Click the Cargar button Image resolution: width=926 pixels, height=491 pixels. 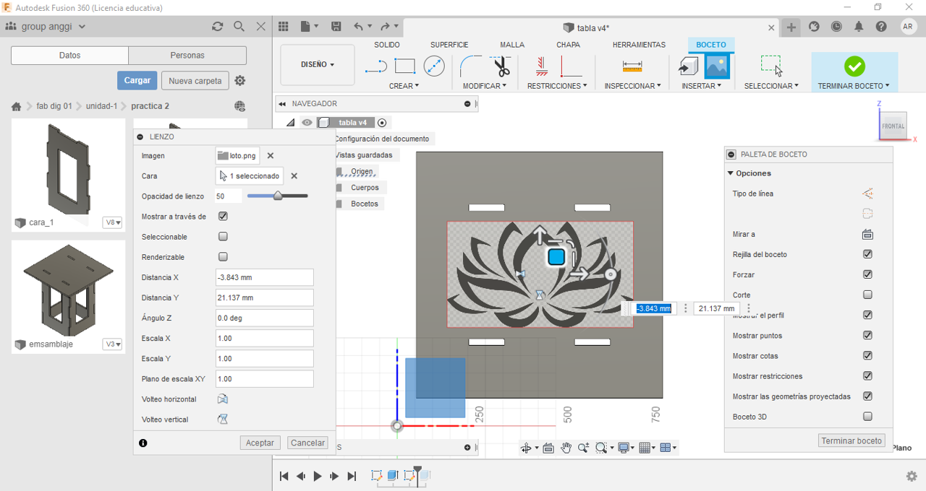point(137,80)
